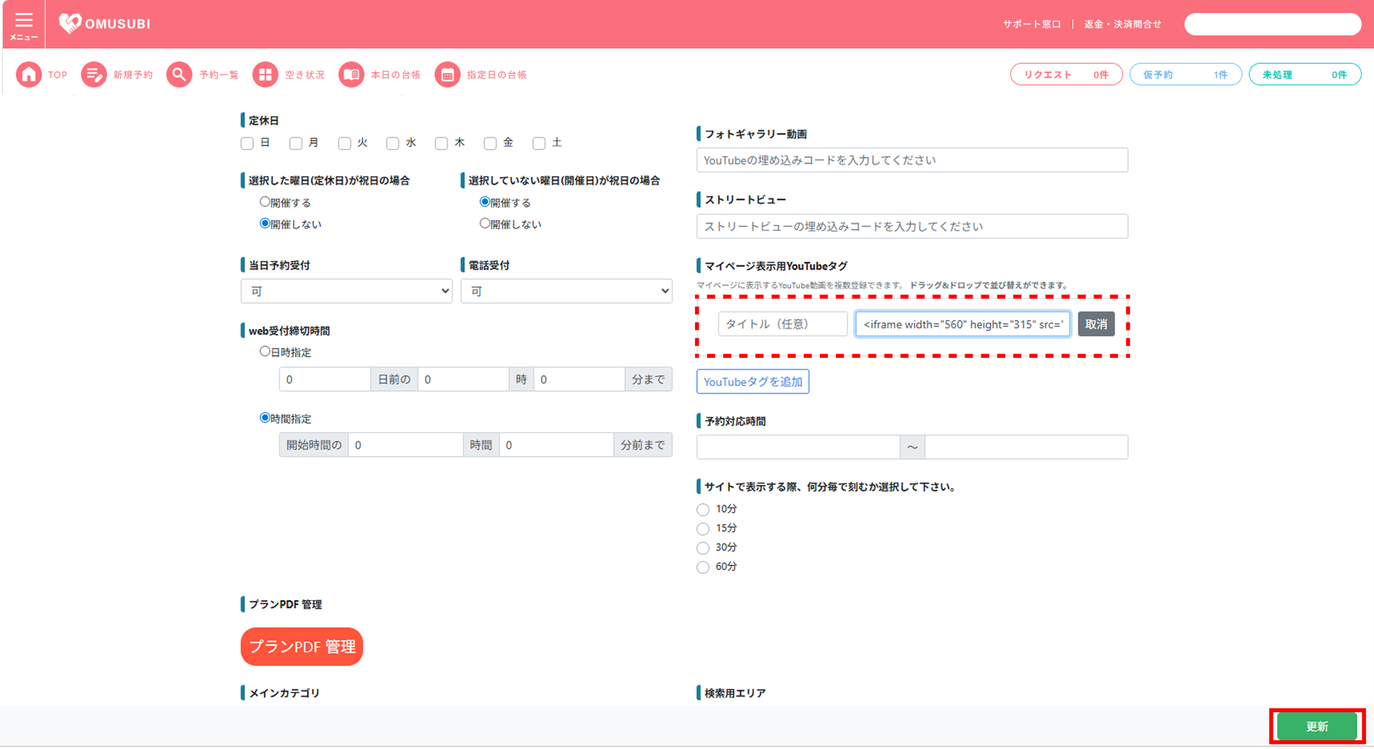1374x749 pixels.
Task: Click the 分前まで minutes input field
Action: pos(556,445)
